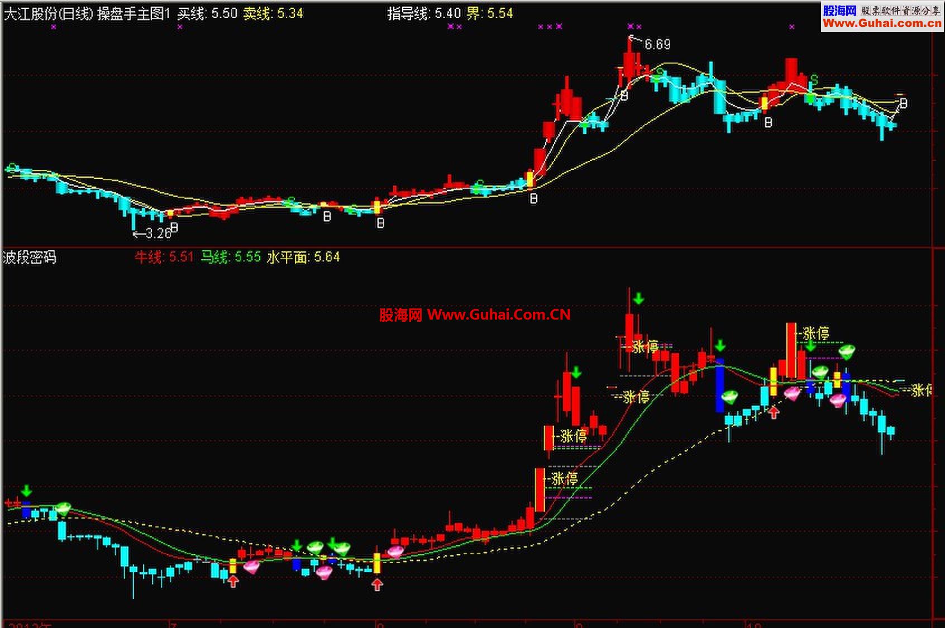Click the 马线: 5.55 legend value
The height and width of the screenshot is (628, 945).
[231, 257]
